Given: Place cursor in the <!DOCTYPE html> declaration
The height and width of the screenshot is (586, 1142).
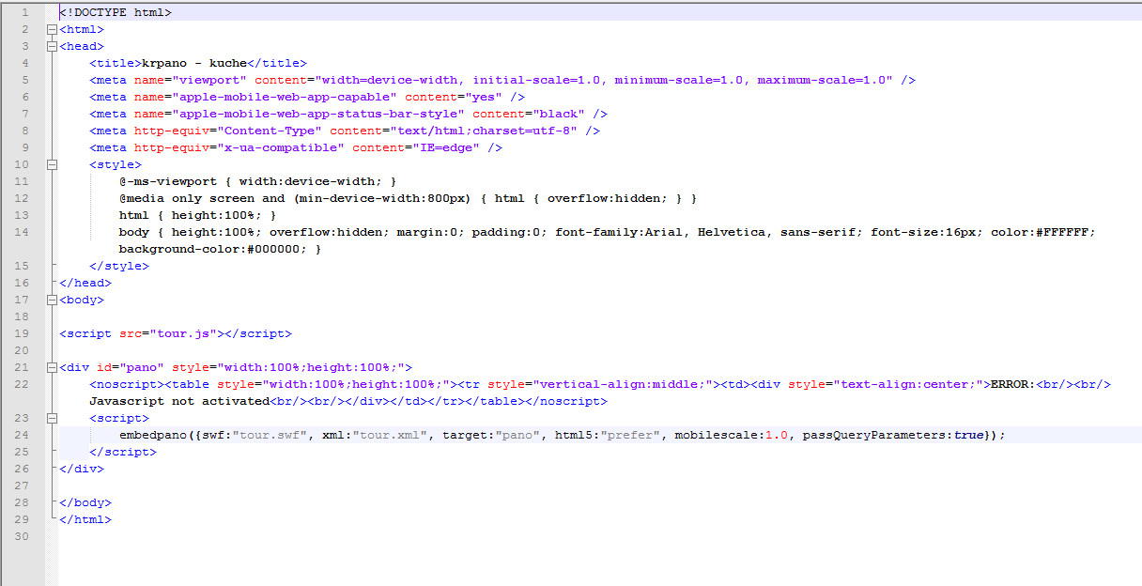Looking at the screenshot, I should click(x=115, y=13).
